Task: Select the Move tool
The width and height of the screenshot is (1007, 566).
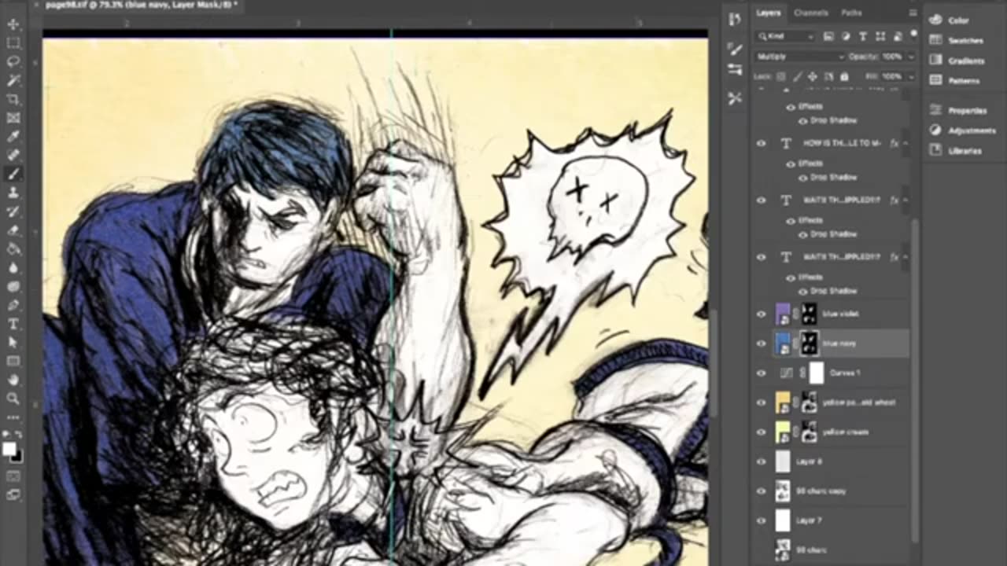Action: tap(13, 24)
